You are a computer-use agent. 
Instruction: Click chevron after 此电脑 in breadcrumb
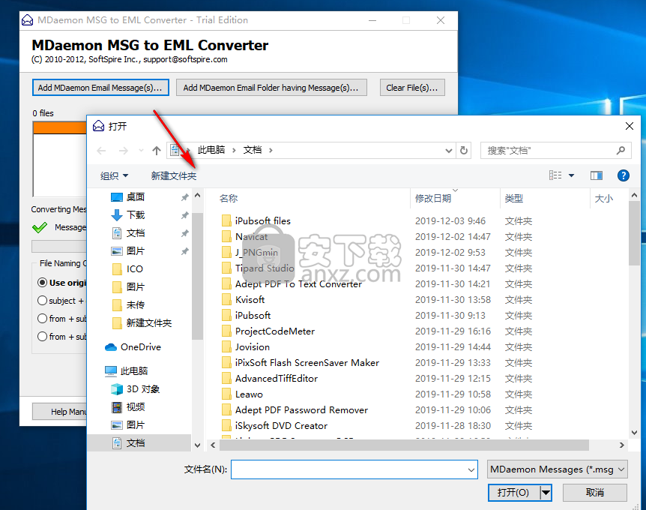(x=234, y=151)
